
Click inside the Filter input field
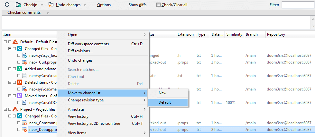click(298, 5)
